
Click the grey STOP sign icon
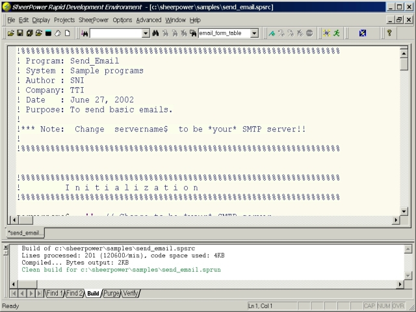pos(309,33)
